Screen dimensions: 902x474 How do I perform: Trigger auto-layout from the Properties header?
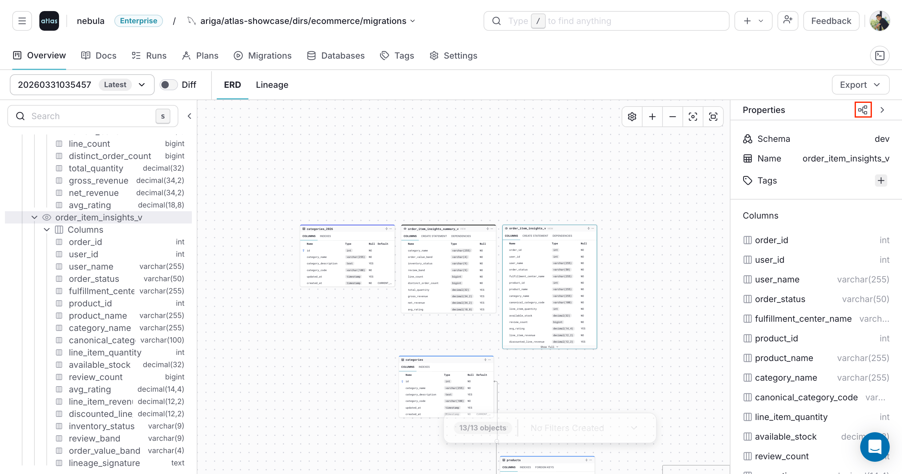[863, 109]
